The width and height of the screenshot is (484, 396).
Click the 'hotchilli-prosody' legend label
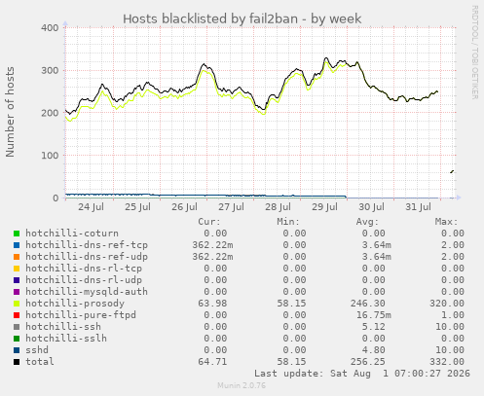[x=75, y=304]
